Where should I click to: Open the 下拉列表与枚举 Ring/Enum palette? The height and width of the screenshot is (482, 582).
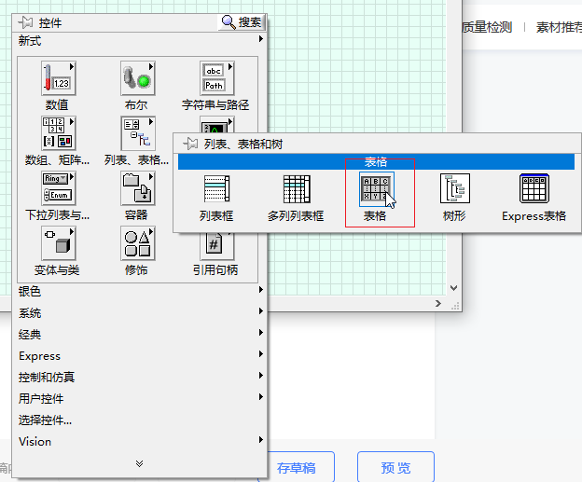click(x=58, y=188)
